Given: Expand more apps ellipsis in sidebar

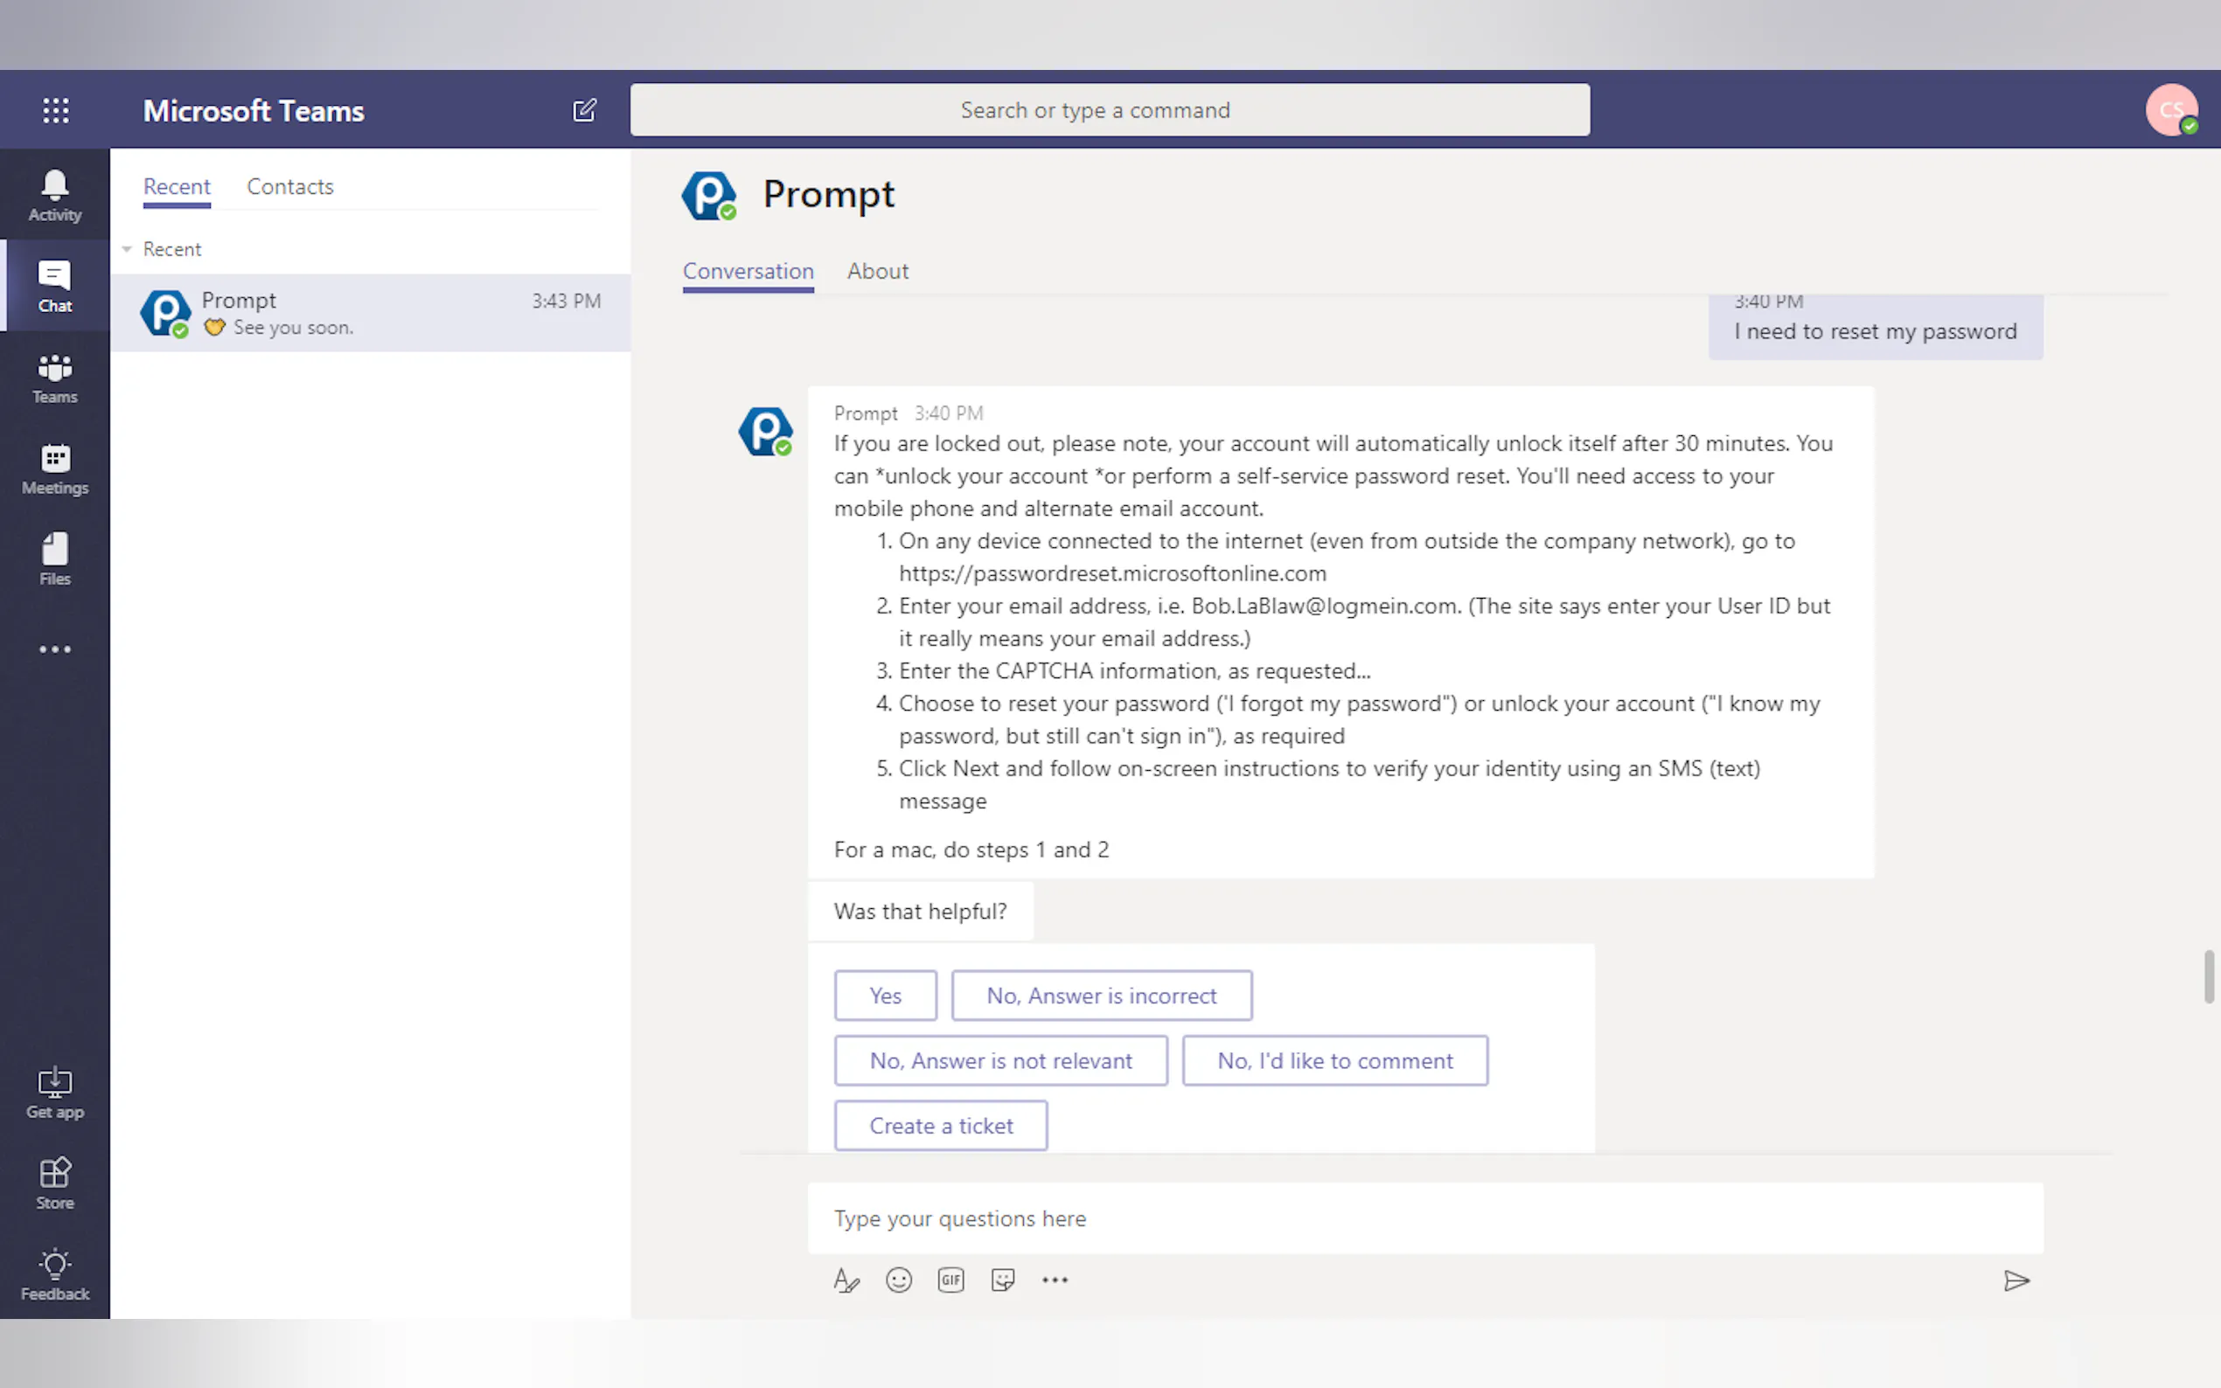Looking at the screenshot, I should tap(55, 649).
